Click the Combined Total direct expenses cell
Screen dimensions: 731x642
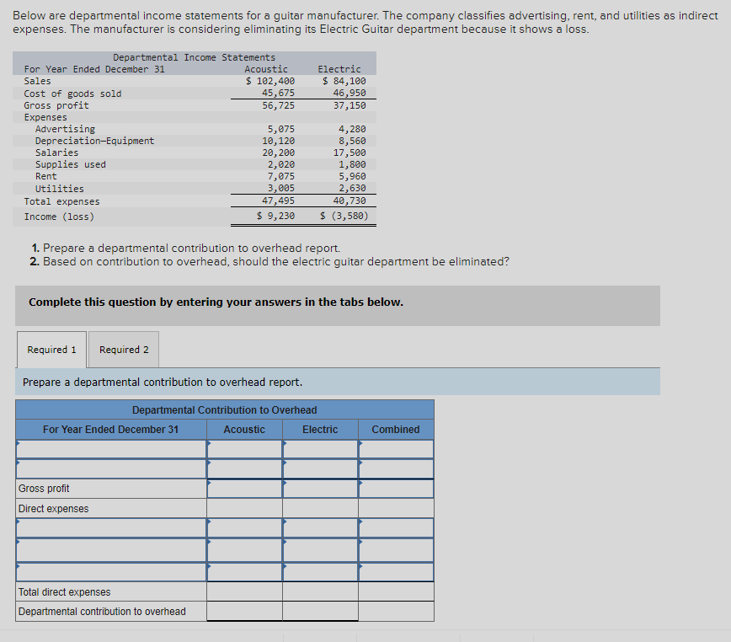(x=396, y=591)
